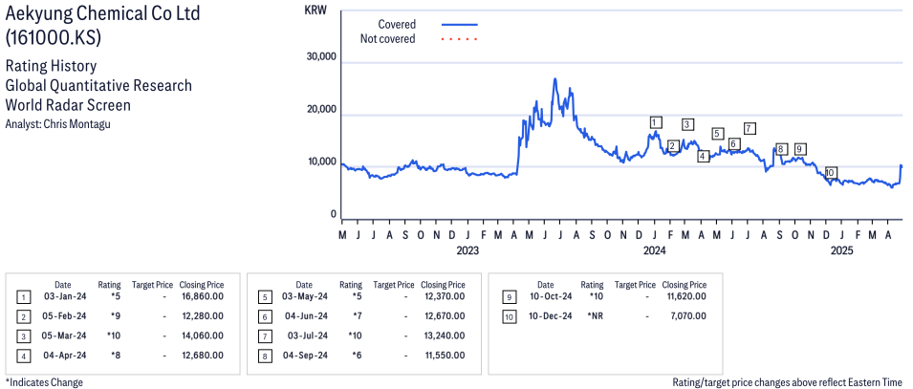
Task: Click table index box 2 beside 05-Feb-24
Action: [x=23, y=316]
